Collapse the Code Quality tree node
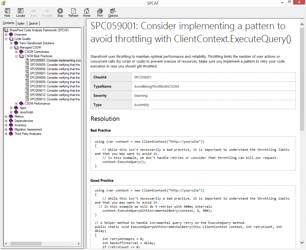 7,38
